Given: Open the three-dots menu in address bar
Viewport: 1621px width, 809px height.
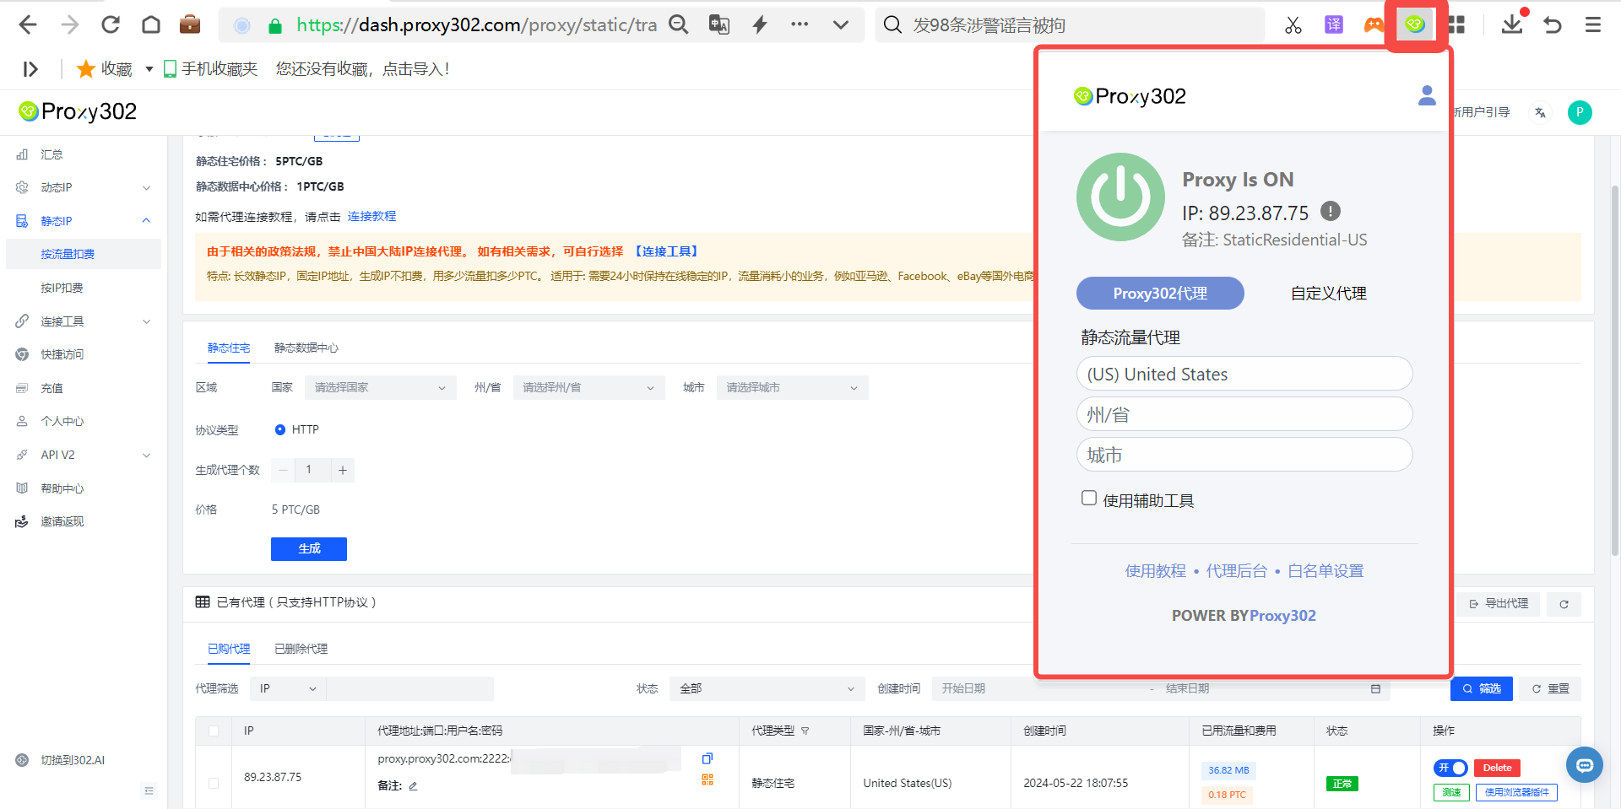Looking at the screenshot, I should [800, 24].
